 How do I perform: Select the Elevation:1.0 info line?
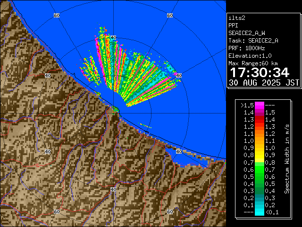[x=250, y=56]
